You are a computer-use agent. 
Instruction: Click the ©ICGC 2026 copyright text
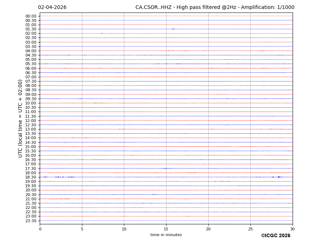point(275,236)
